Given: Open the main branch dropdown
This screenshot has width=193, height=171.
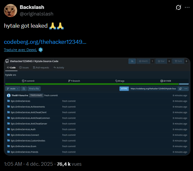Looking at the screenshot, I should tap(13, 89).
